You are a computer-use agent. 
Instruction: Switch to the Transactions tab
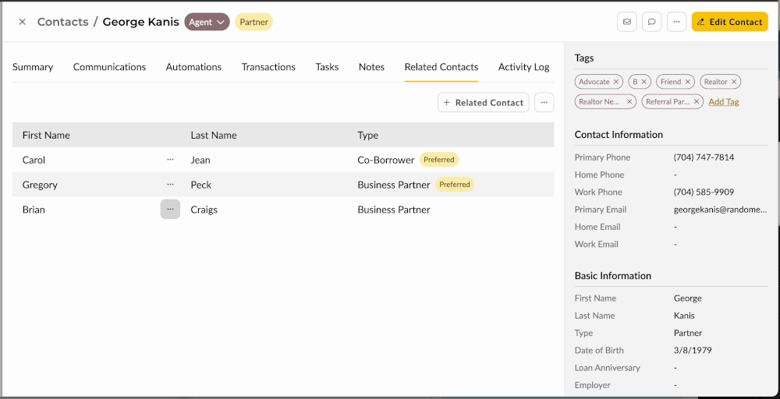tap(268, 67)
